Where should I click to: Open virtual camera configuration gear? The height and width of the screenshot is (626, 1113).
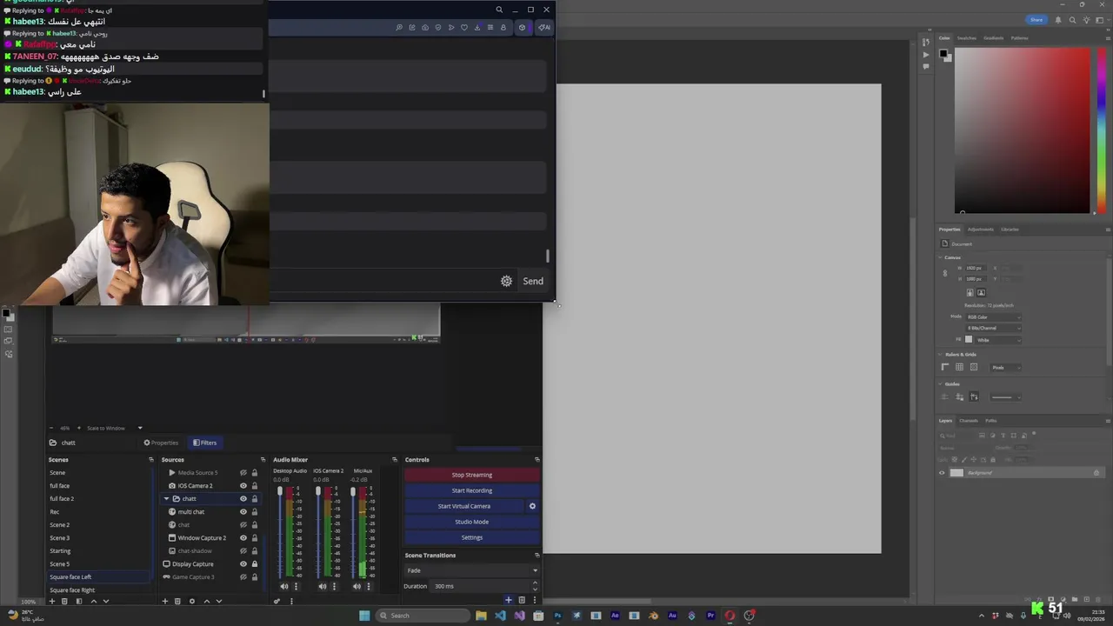pyautogui.click(x=532, y=506)
